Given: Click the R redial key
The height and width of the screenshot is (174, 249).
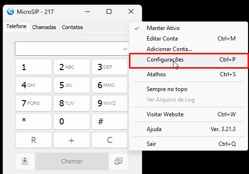Looking at the screenshot, I should (33, 140).
